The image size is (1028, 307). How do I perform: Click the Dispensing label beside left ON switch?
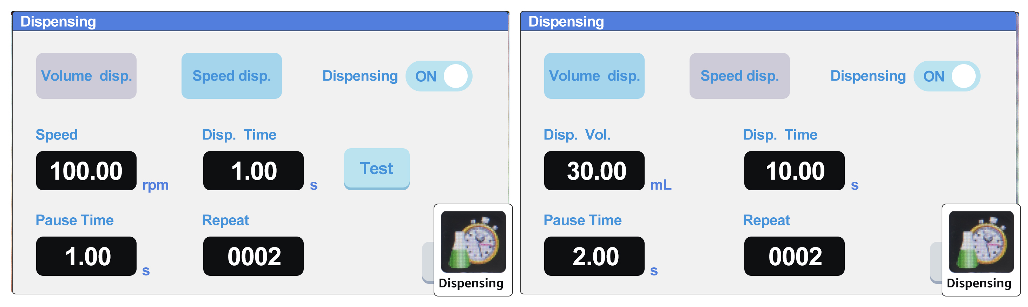(x=360, y=76)
